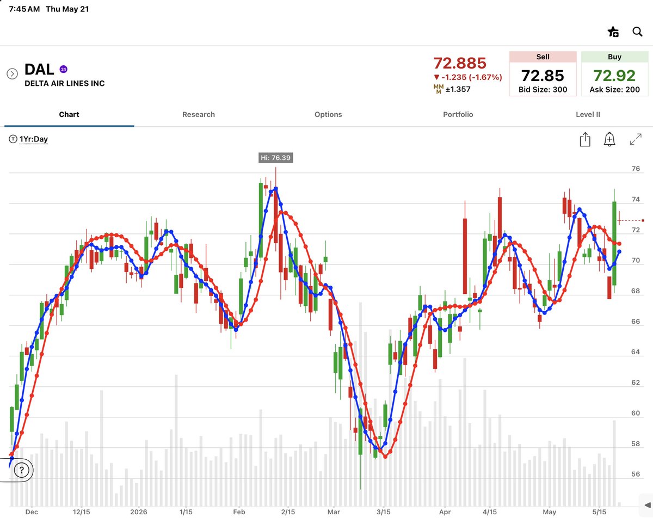653x524 pixels.
Task: Open the 1Yr:Day timeframe selector
Action: tap(29, 139)
